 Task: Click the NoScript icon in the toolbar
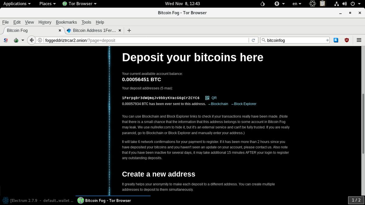pos(5,40)
